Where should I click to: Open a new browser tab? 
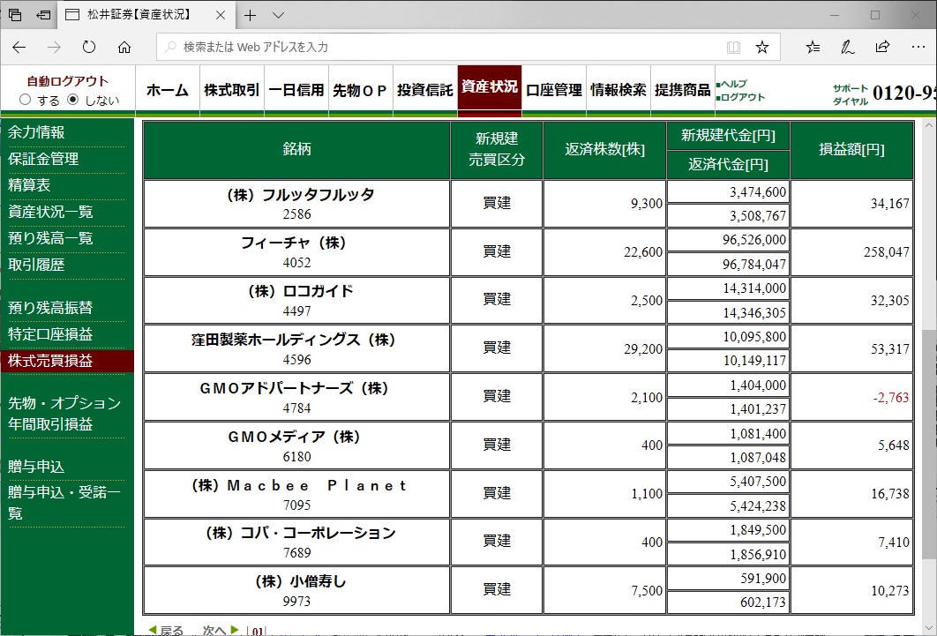click(251, 15)
